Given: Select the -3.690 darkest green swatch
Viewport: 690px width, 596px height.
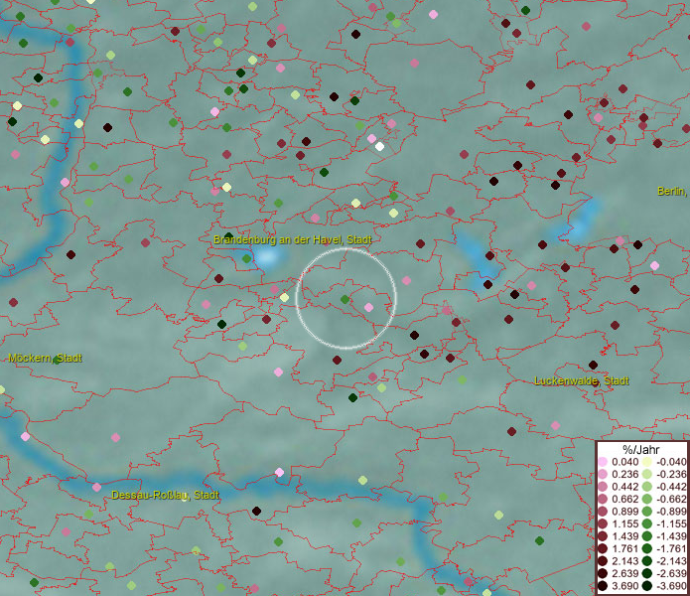Looking at the screenshot, I should point(647,586).
